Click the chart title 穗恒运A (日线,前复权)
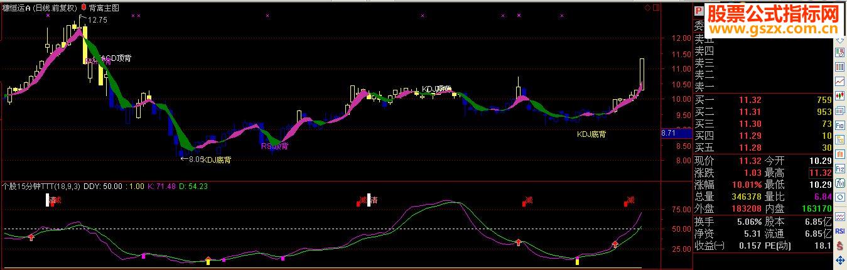The width and height of the screenshot is (847, 270). tap(40, 8)
